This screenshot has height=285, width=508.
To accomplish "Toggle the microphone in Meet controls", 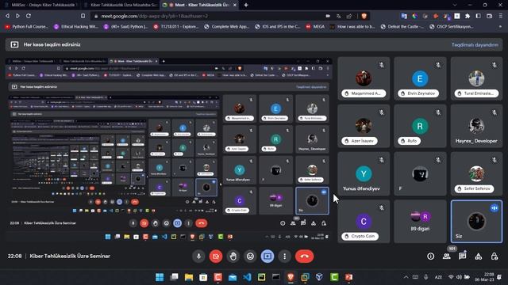I will [x=198, y=256].
